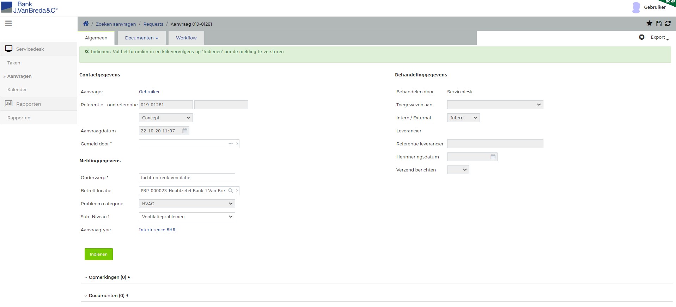Viewport: 676px width, 307px height.
Task: Click the green Indienen button
Action: pos(99,254)
